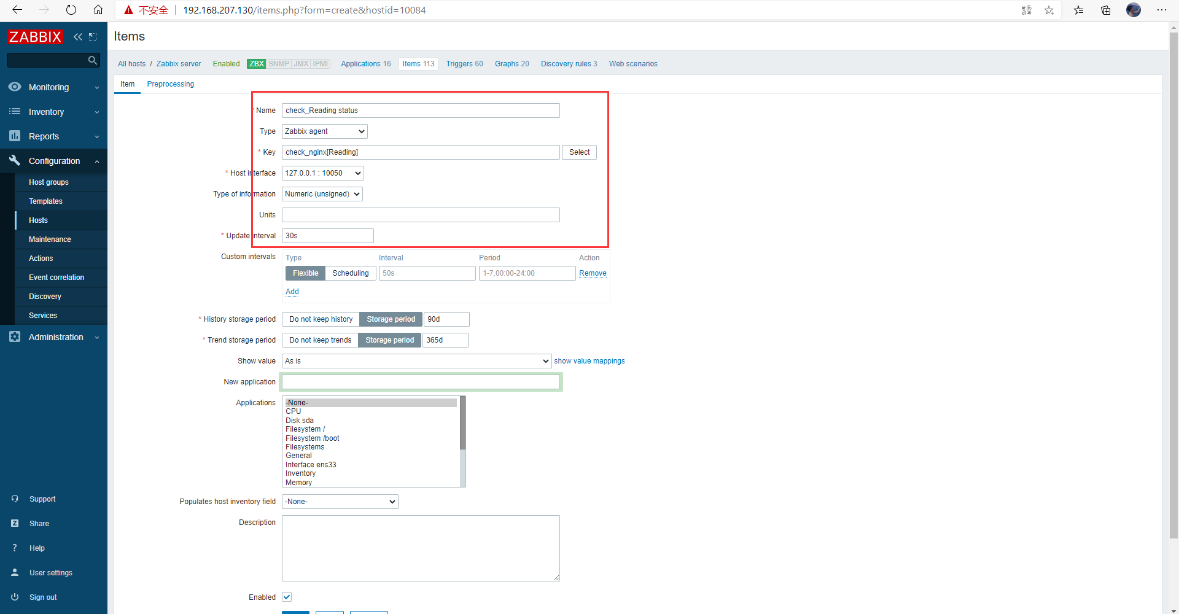Screen dimensions: 1179x614
Task: Click the Reports chart icon
Action: (15, 136)
